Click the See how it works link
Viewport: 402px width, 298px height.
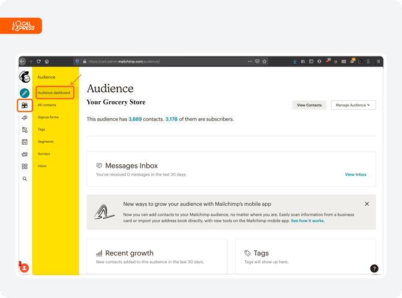point(308,221)
